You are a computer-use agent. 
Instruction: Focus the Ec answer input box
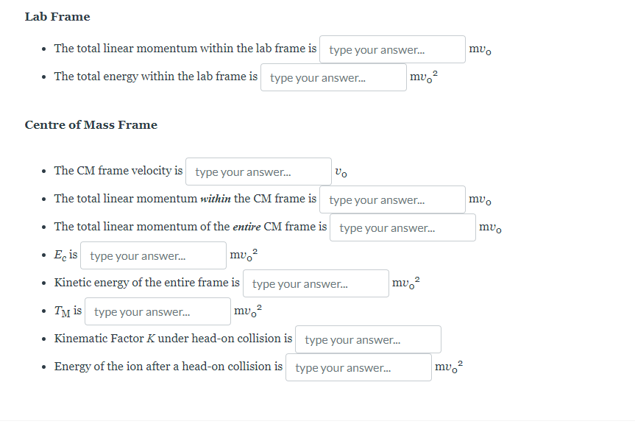[x=153, y=255]
